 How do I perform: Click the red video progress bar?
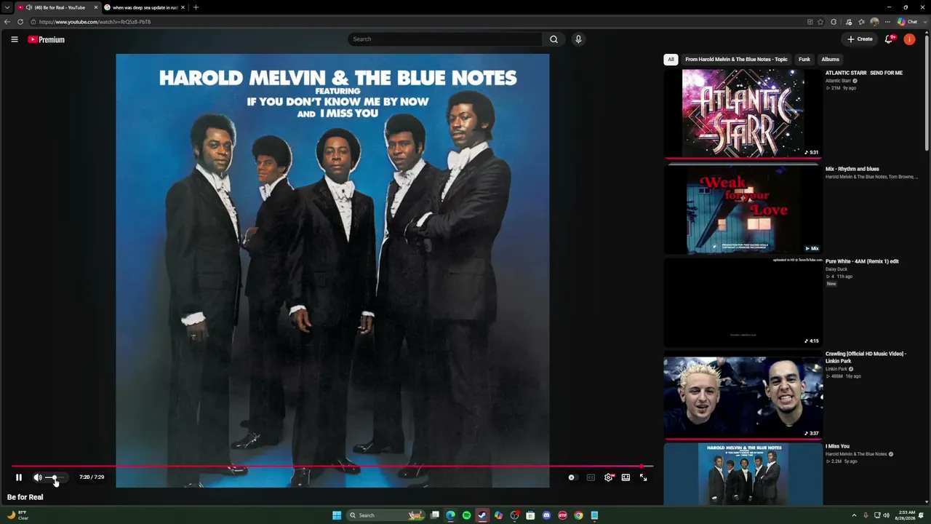(x=332, y=466)
